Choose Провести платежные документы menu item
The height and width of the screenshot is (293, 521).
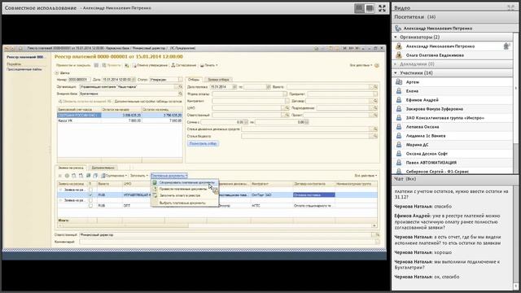point(185,189)
